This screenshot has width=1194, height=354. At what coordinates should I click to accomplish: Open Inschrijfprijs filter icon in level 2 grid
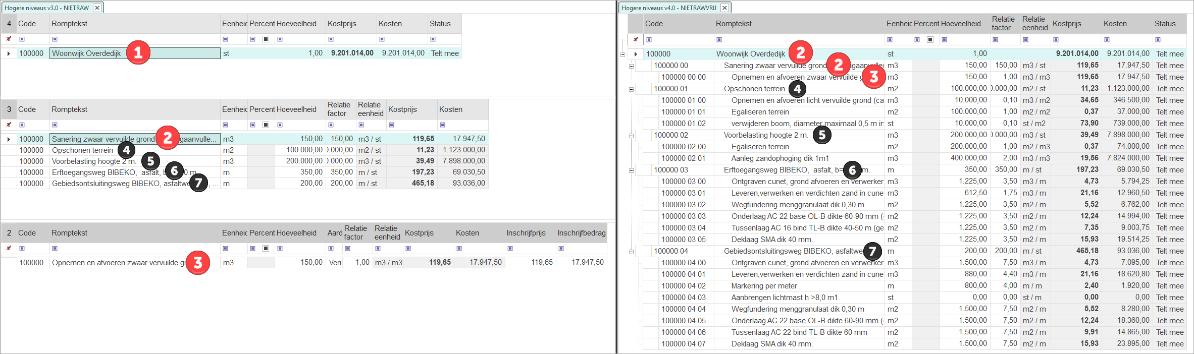[x=510, y=249]
